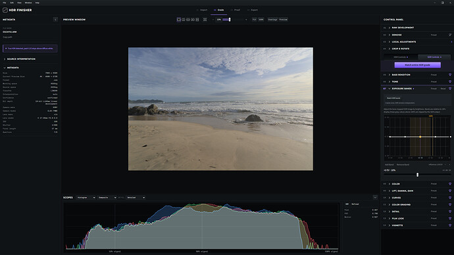The height and width of the screenshot is (255, 454).
Task: Decrease the band influence value
Action: click(445, 165)
